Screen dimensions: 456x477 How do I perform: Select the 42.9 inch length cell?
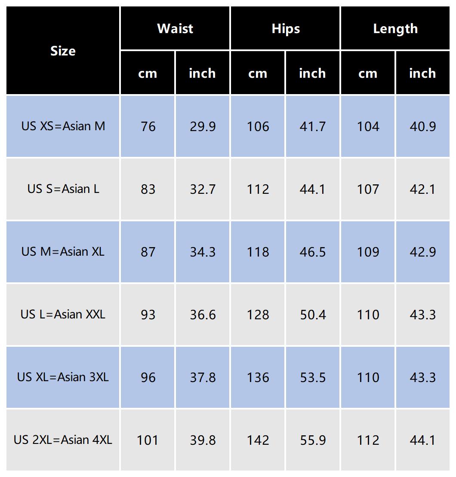pyautogui.click(x=423, y=252)
